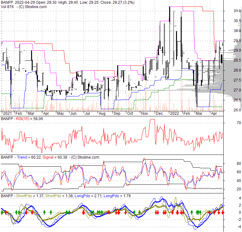Click the May month label on time axis

[x=60, y=114]
